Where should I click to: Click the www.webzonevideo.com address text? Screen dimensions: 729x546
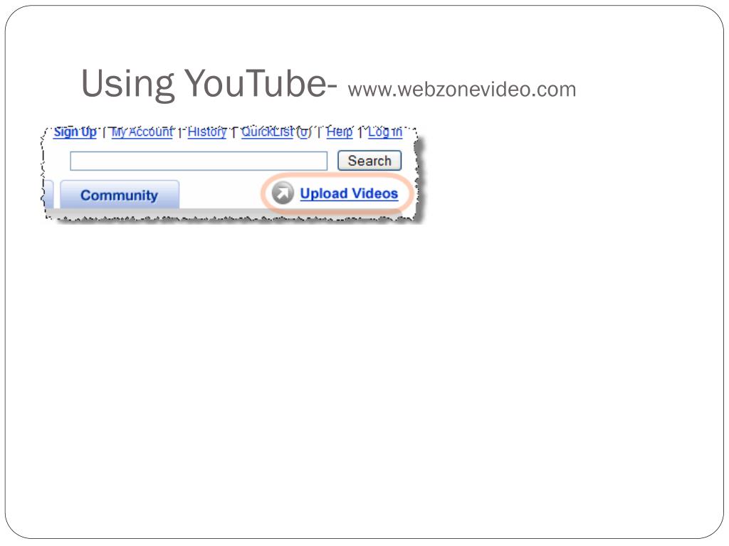(461, 89)
